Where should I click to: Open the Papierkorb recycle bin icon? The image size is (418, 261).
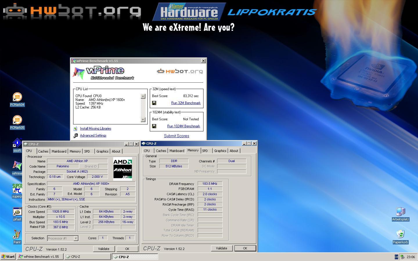pyautogui.click(x=401, y=235)
